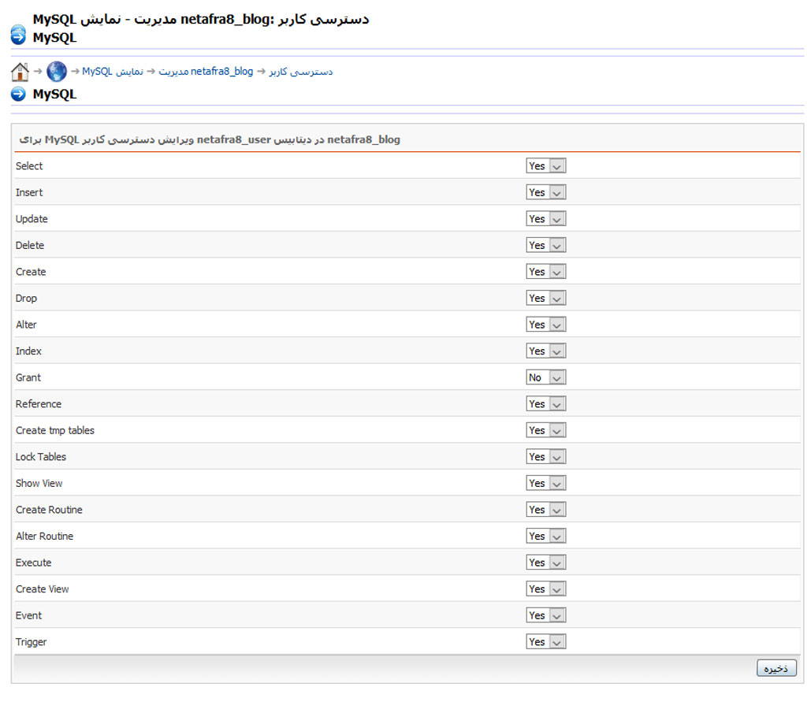Open the Alter Routine dropdown
The width and height of the screenshot is (807, 702).
tap(546, 537)
